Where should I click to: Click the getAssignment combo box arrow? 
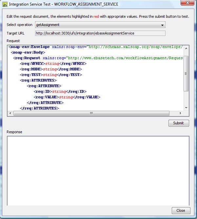[x=162, y=25]
